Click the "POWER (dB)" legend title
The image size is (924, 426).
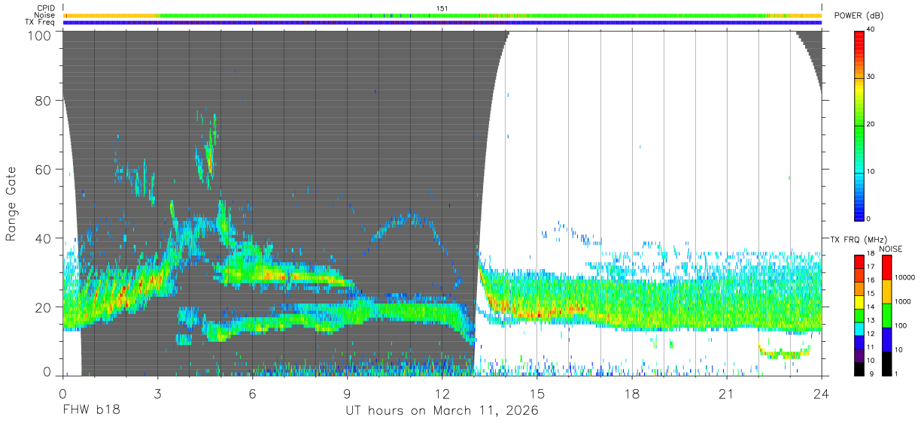(x=859, y=16)
